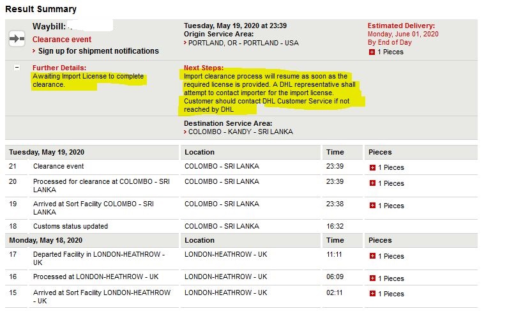
Task: Expand pieces for Clearance event row 21
Action: tap(372, 167)
